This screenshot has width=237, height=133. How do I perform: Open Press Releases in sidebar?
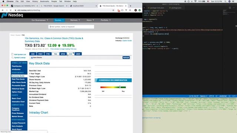pyautogui.click(x=18, y=113)
